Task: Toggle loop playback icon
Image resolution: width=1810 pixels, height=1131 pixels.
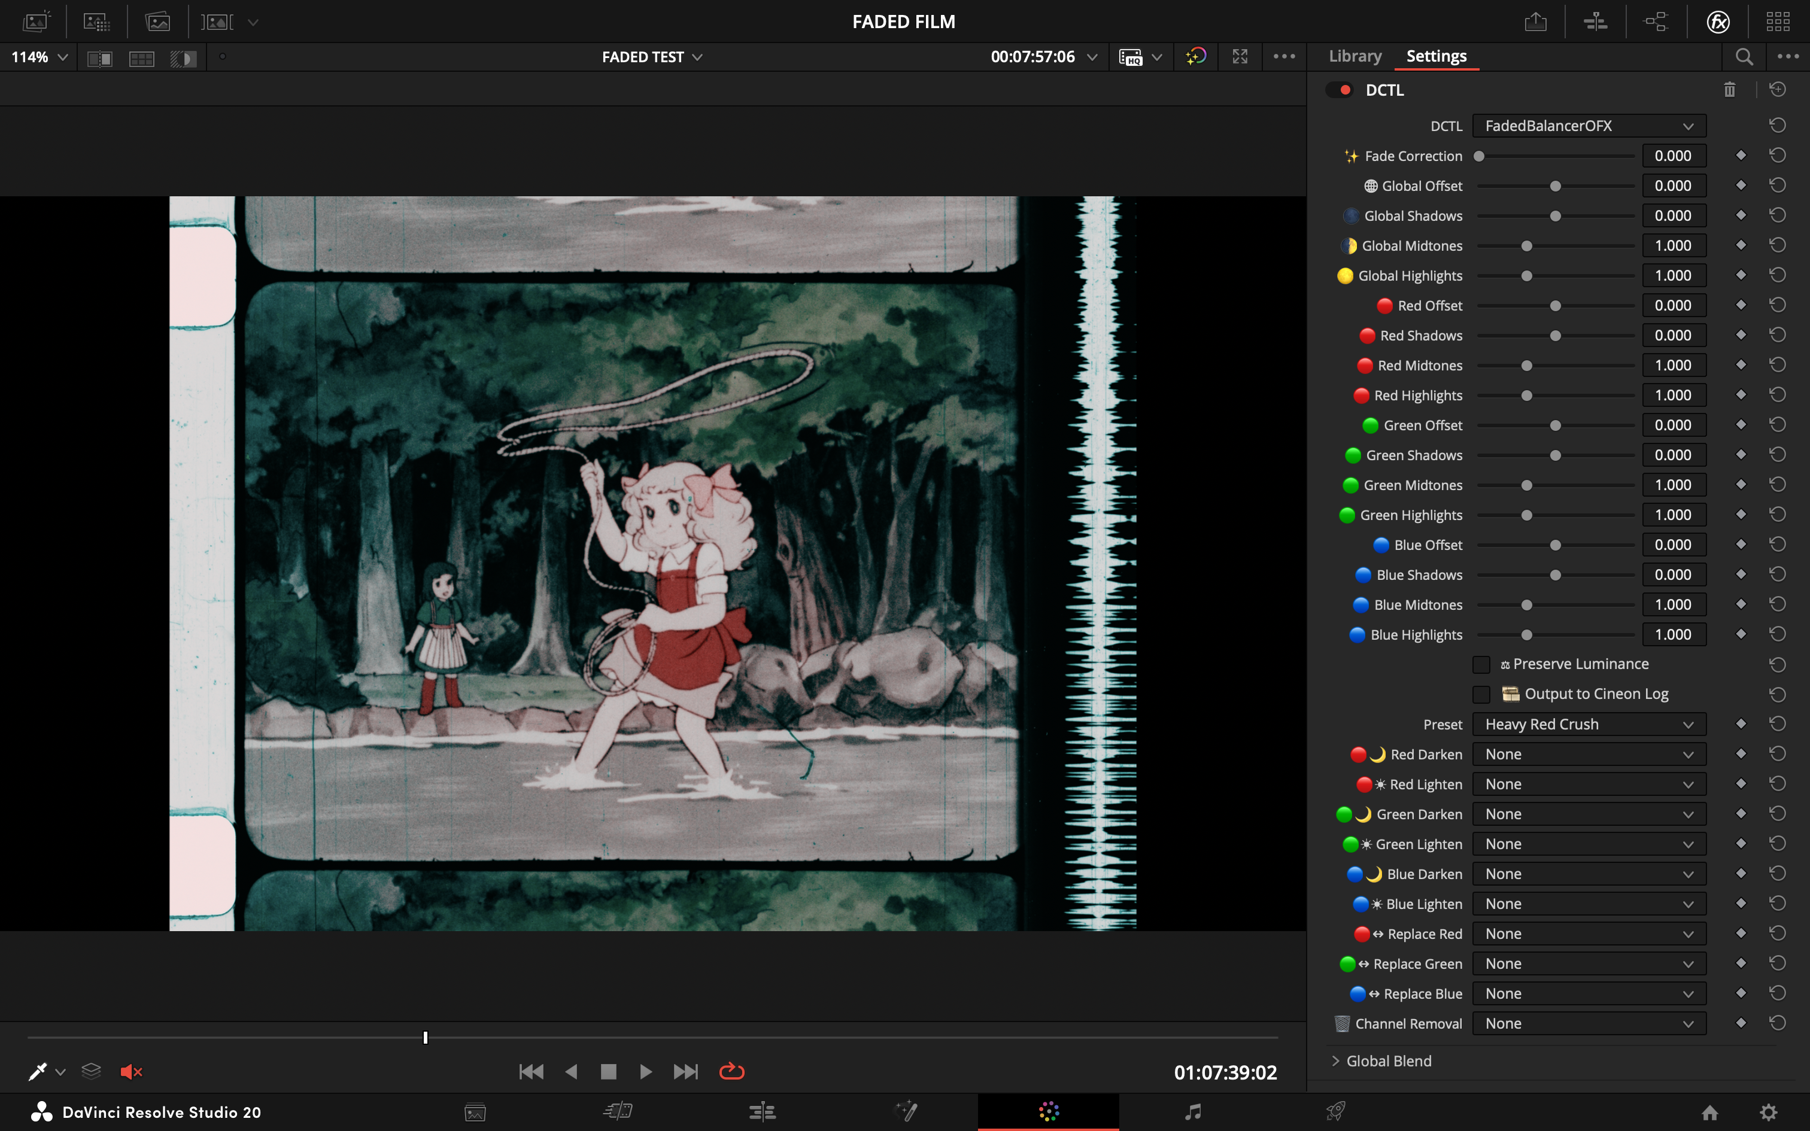Action: (731, 1072)
